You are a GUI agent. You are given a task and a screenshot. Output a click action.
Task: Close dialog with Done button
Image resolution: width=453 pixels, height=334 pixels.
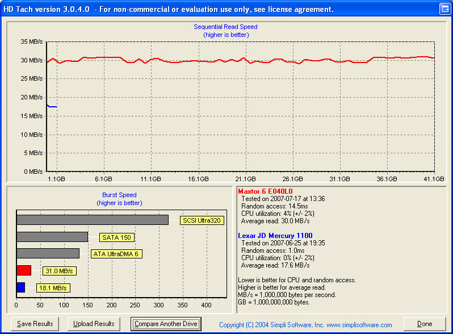pyautogui.click(x=425, y=324)
